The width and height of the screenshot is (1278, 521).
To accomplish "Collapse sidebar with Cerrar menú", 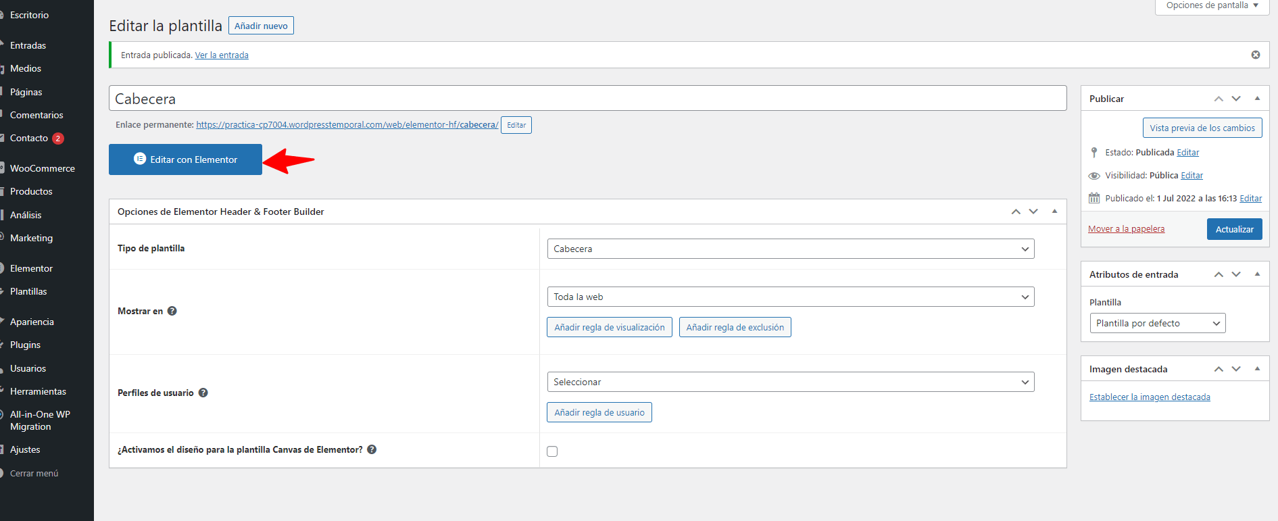I will pyautogui.click(x=34, y=473).
